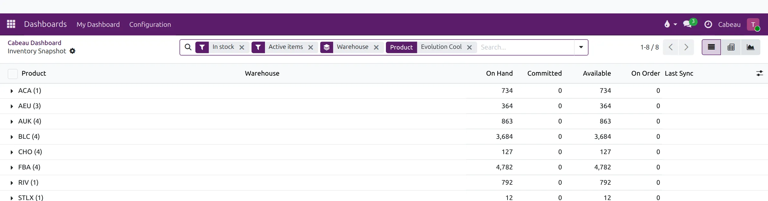Switch to graph view
The image size is (768, 201).
[x=750, y=47]
